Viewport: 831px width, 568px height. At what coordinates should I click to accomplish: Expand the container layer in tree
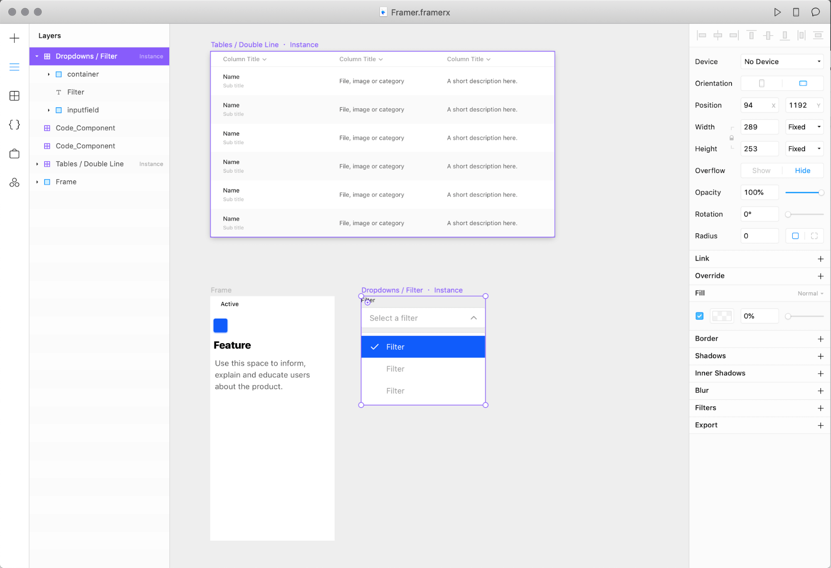(49, 74)
